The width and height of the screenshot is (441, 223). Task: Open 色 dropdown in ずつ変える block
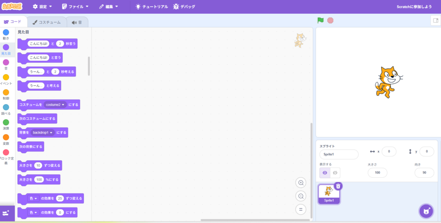[x=33, y=198]
